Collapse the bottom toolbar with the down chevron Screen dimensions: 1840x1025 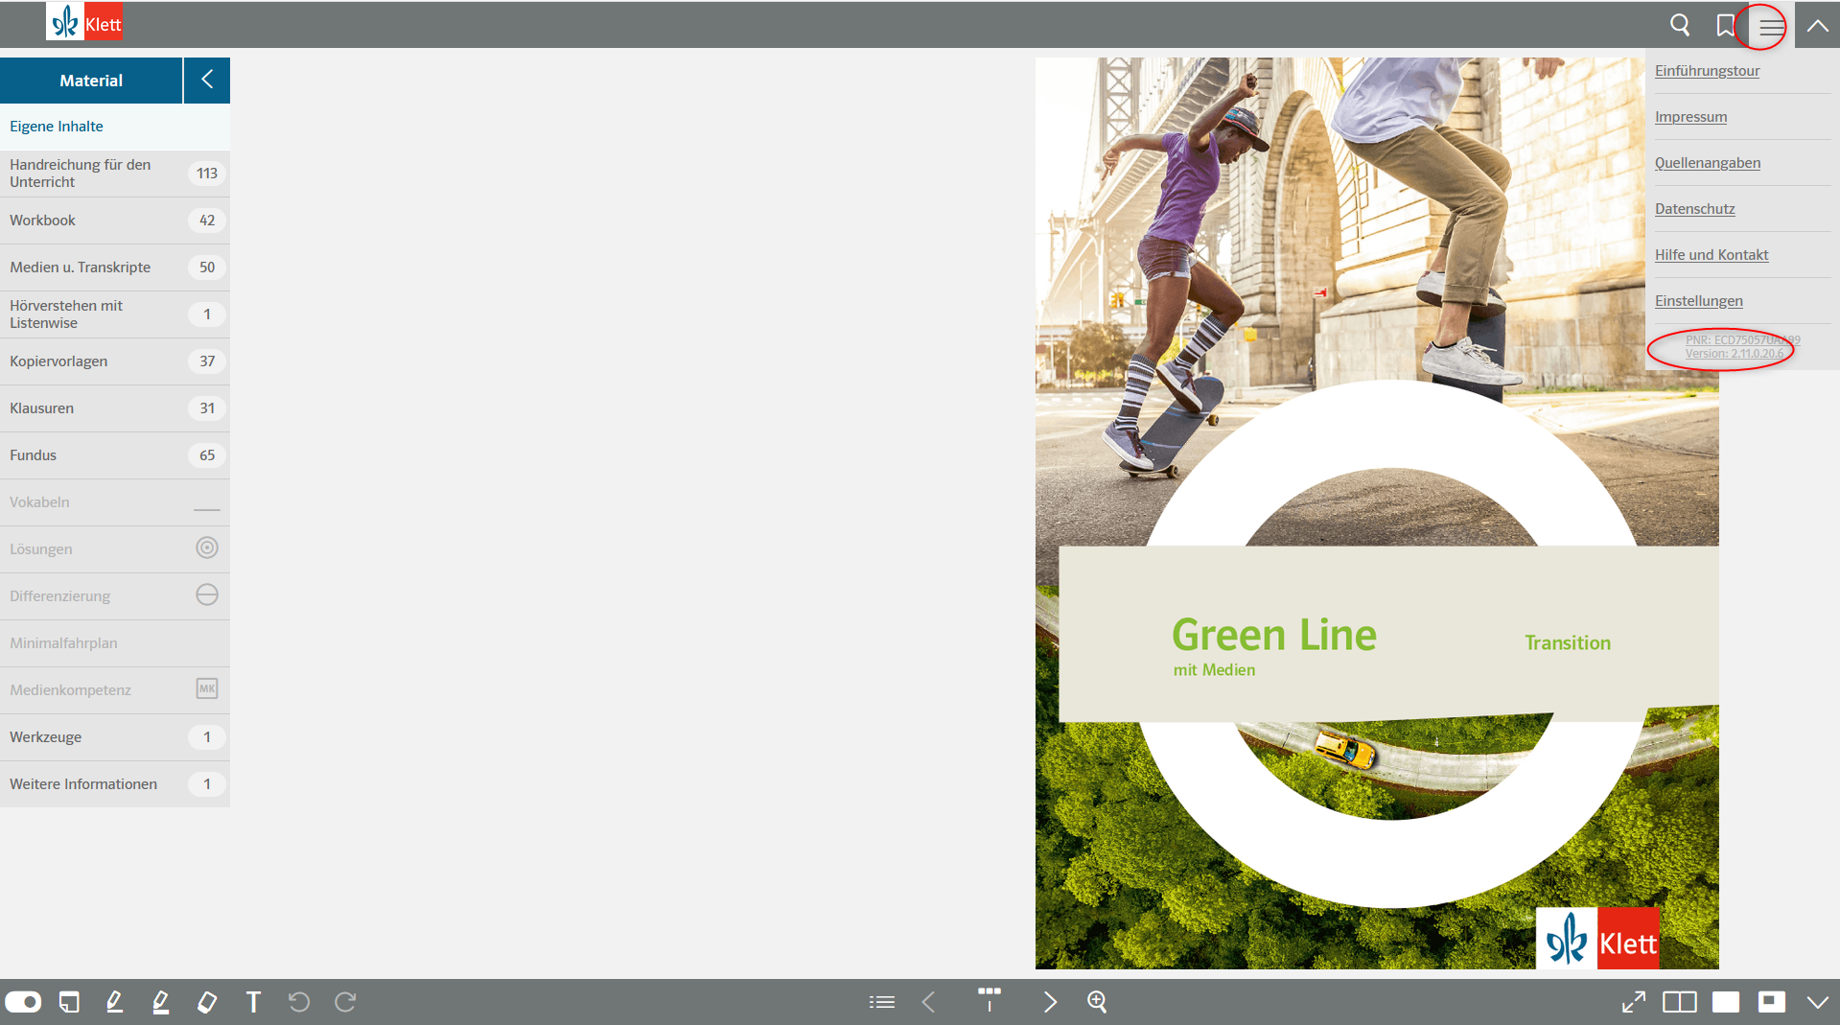(1817, 1002)
